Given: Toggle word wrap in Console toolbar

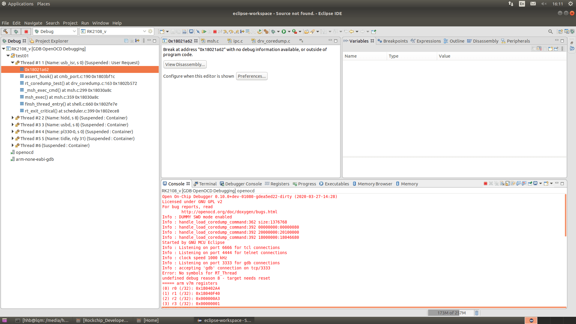Looking at the screenshot, I should pos(513,184).
